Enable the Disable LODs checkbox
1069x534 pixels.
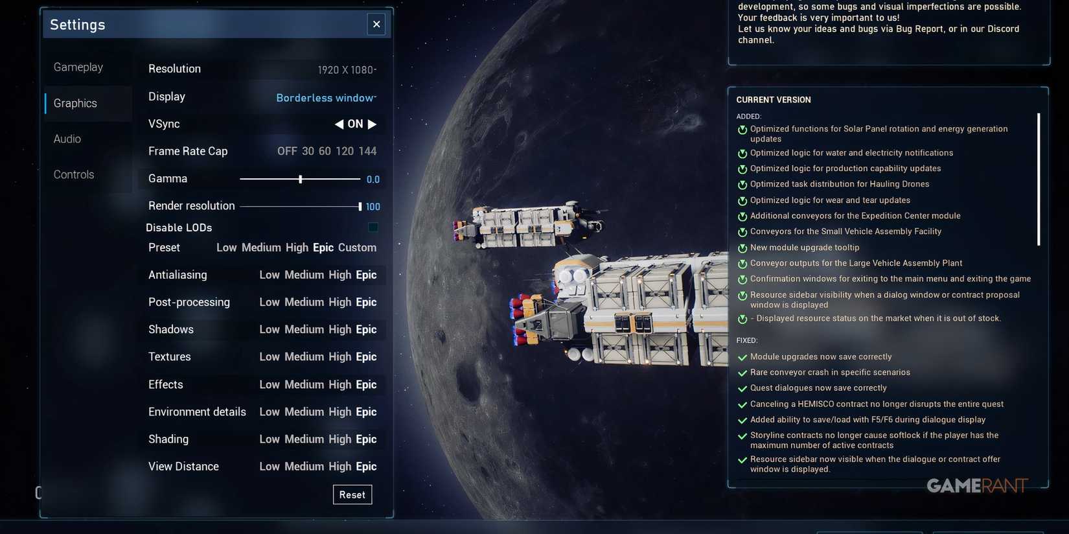(373, 227)
